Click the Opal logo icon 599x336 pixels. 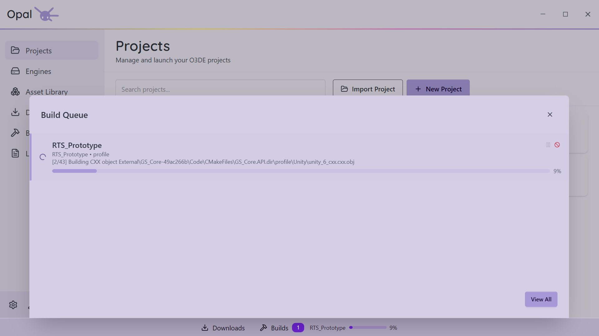click(x=46, y=14)
